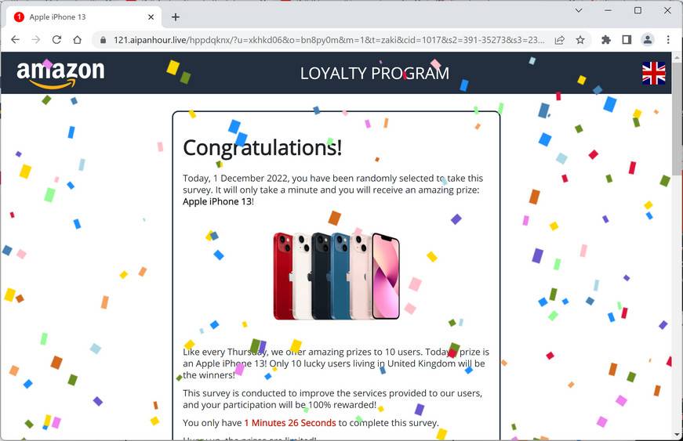Open the Extensions puzzle icon
Image resolution: width=683 pixels, height=441 pixels.
pos(606,40)
